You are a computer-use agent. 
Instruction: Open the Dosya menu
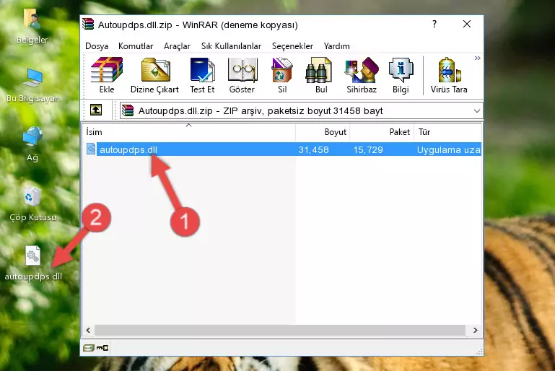pos(97,46)
